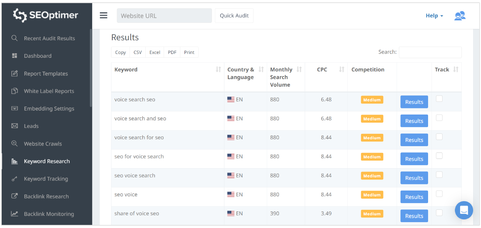The image size is (481, 228).
Task: Click the Report Templates pencil icon
Action: (x=14, y=73)
